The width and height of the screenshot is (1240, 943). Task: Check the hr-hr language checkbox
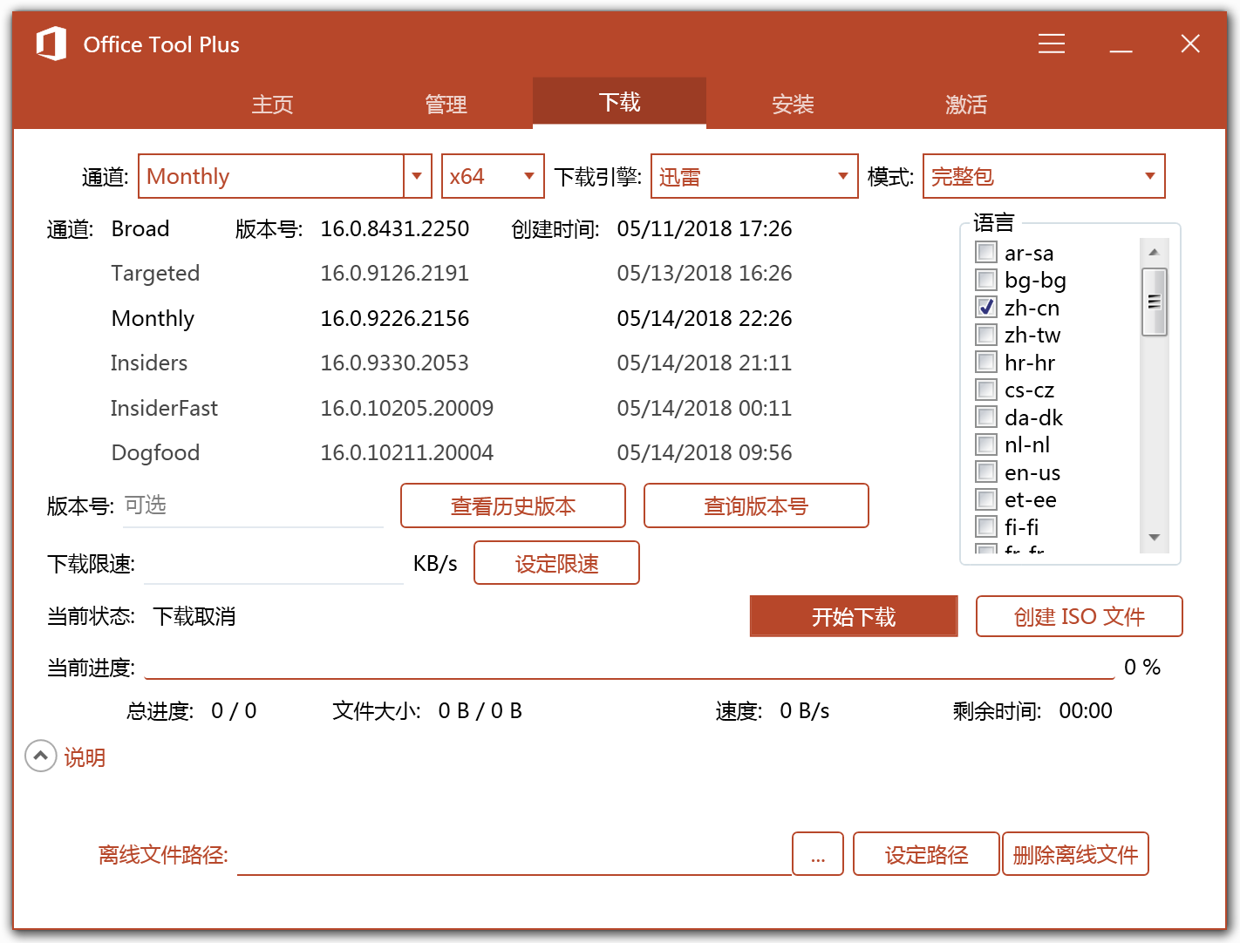pos(986,363)
